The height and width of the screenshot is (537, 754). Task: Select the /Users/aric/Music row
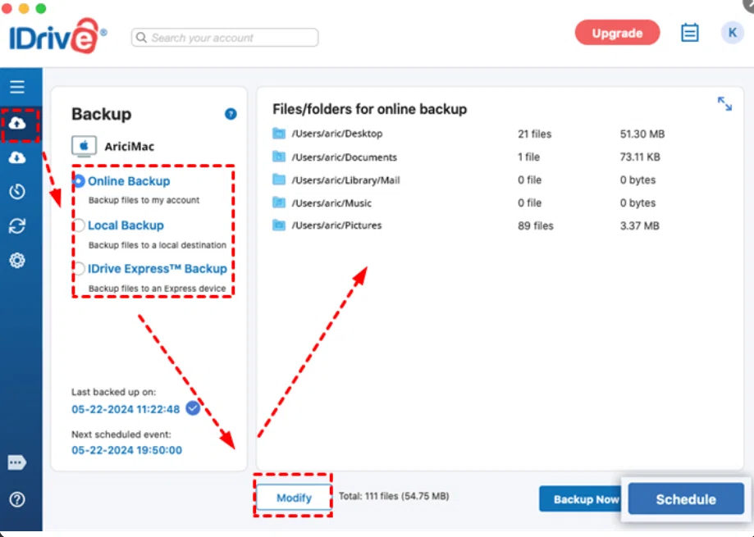click(464, 203)
